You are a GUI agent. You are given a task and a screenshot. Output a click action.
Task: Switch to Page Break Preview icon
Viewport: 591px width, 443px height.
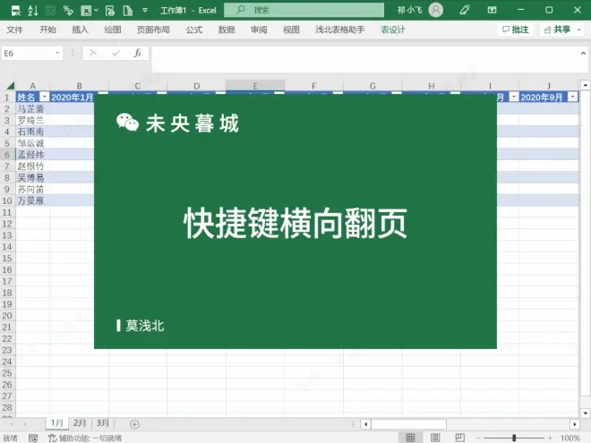(460, 438)
